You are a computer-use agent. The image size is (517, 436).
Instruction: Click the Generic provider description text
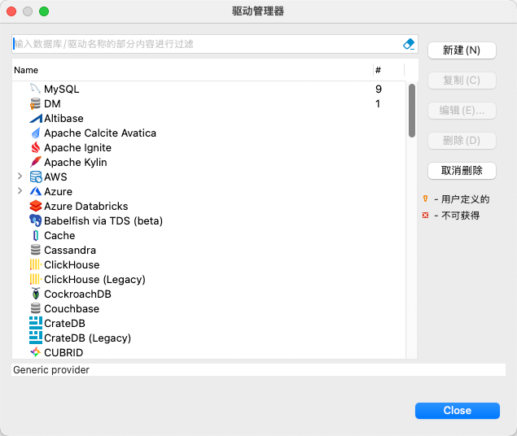point(51,370)
